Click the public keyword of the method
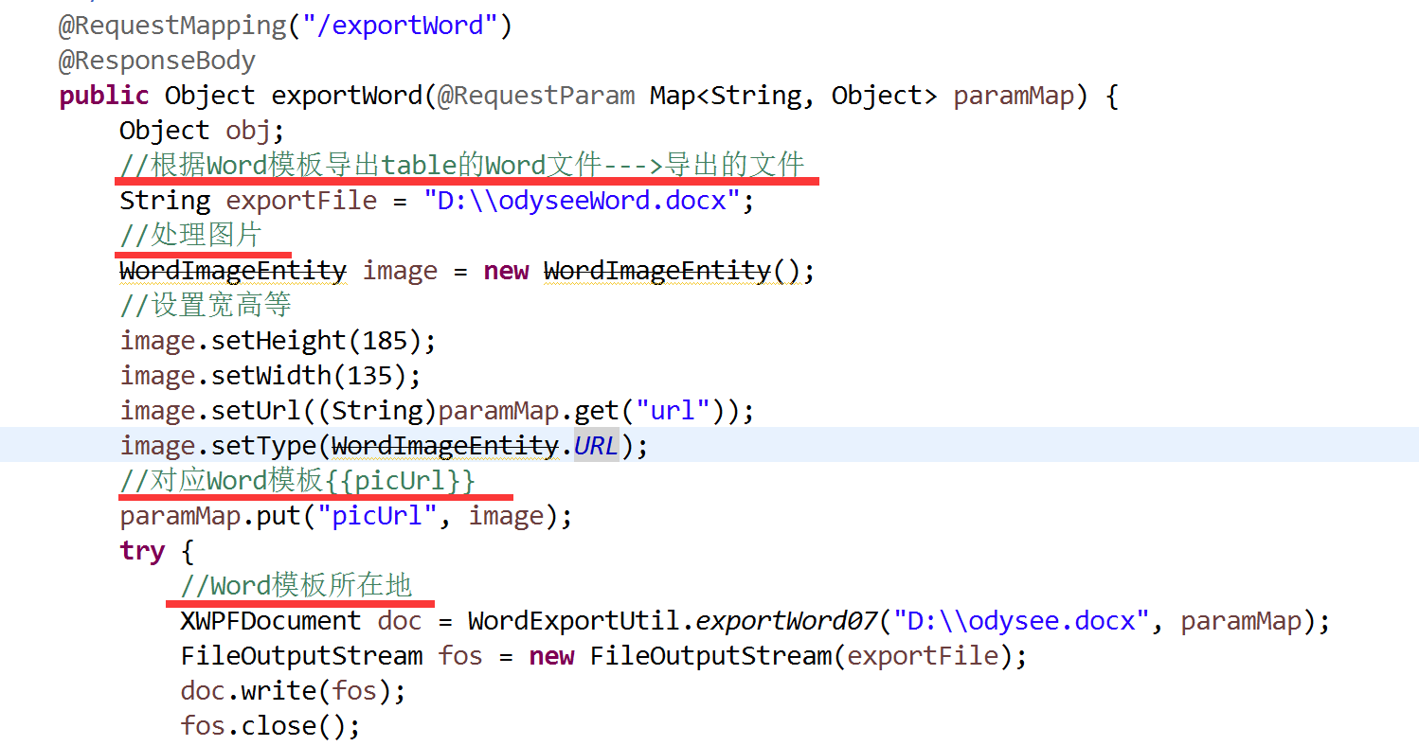The image size is (1419, 746). pyautogui.click(x=104, y=96)
